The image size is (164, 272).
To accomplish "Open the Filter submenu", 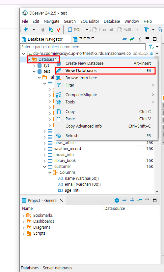I will pos(106,85).
